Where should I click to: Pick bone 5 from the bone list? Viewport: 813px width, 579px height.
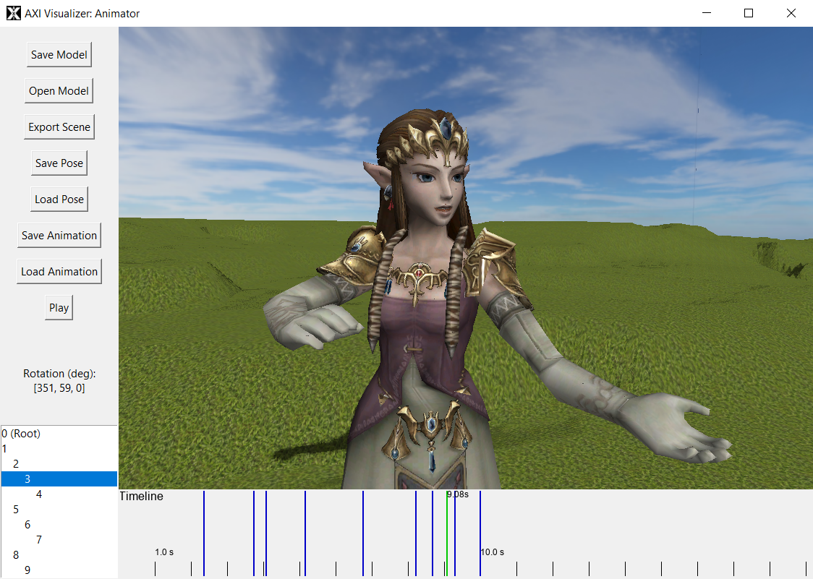point(16,510)
